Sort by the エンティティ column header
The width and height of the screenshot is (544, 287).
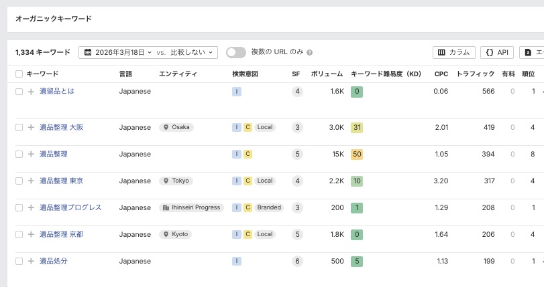tap(178, 74)
